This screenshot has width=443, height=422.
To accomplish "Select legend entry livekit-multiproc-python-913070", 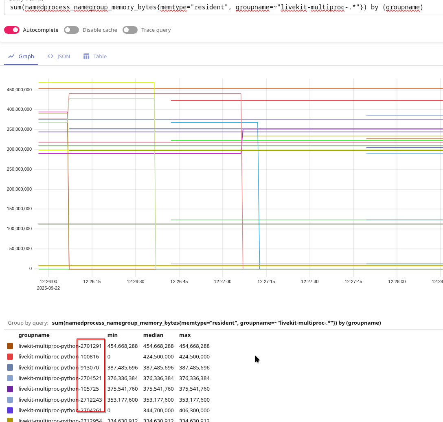I will [59, 367].
